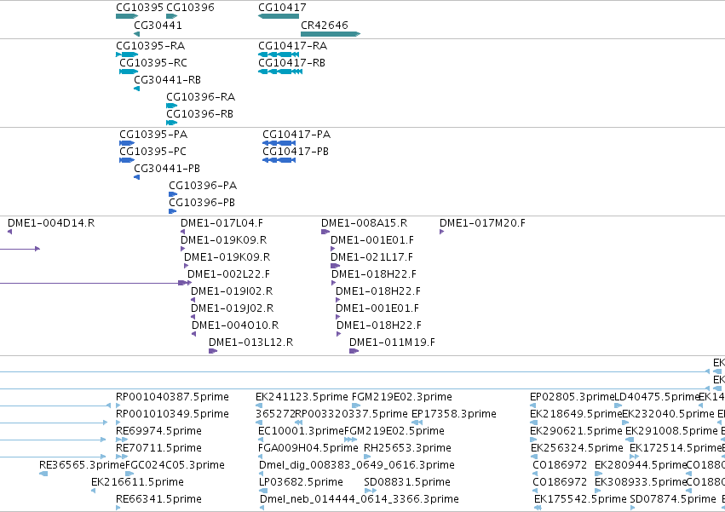Click EST RH25653.3prime
The height and width of the screenshot is (512, 725).
(x=408, y=449)
